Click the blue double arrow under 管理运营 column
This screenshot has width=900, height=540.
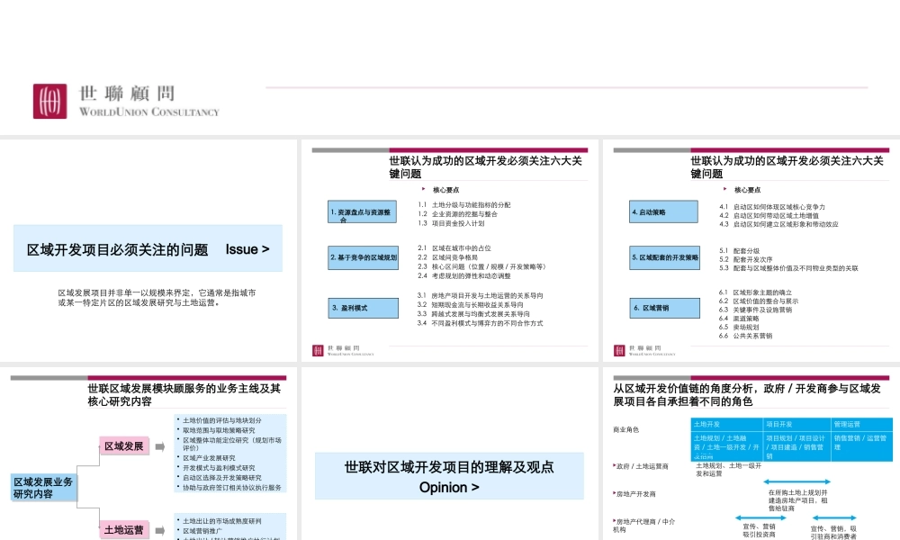point(834,517)
